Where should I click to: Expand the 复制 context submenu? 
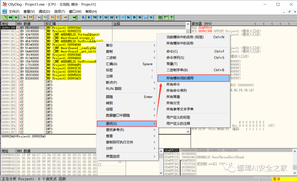click(127, 51)
